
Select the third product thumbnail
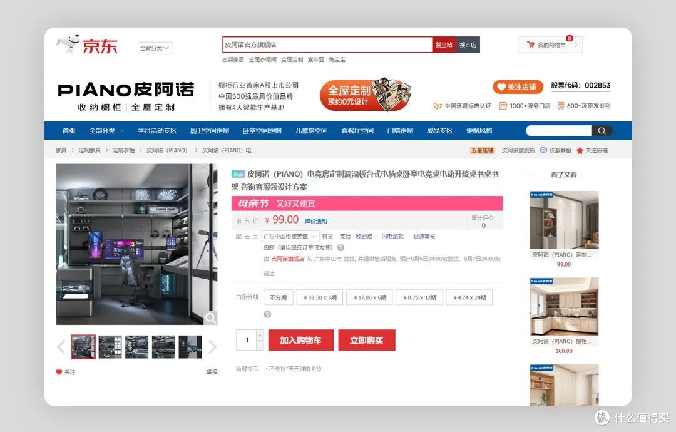[136, 347]
